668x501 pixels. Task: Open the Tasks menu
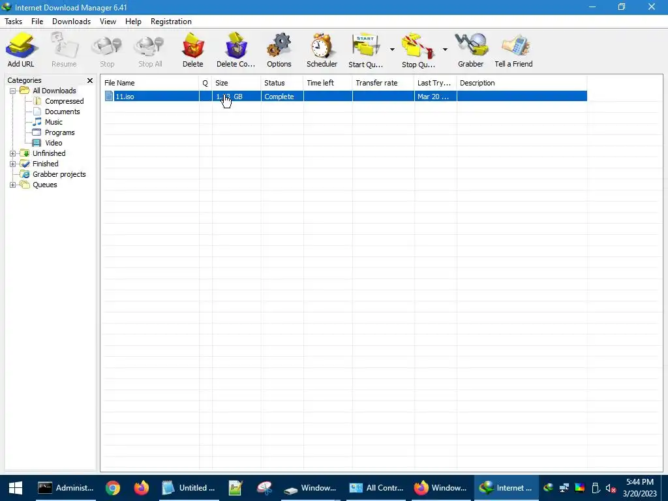13,22
